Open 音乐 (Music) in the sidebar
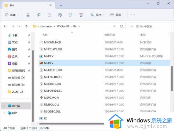Image resolution: width=174 pixels, height=131 pixels. point(15,57)
